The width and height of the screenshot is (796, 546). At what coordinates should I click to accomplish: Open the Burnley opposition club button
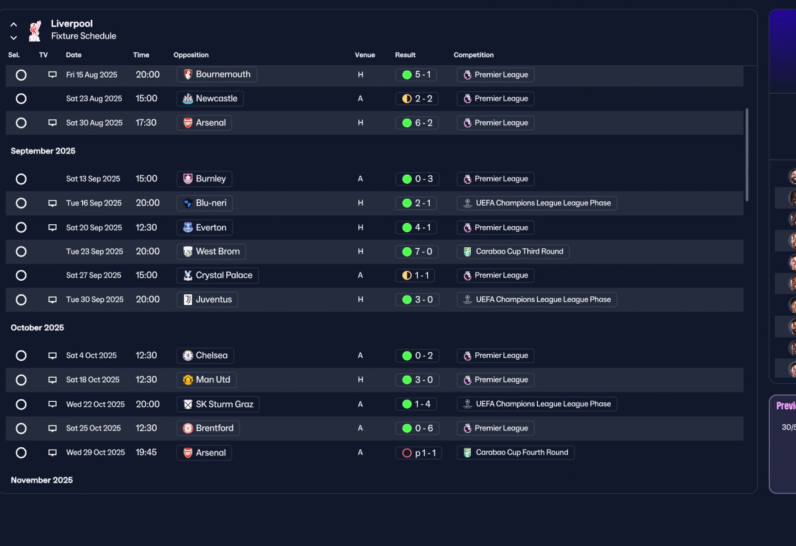click(204, 179)
